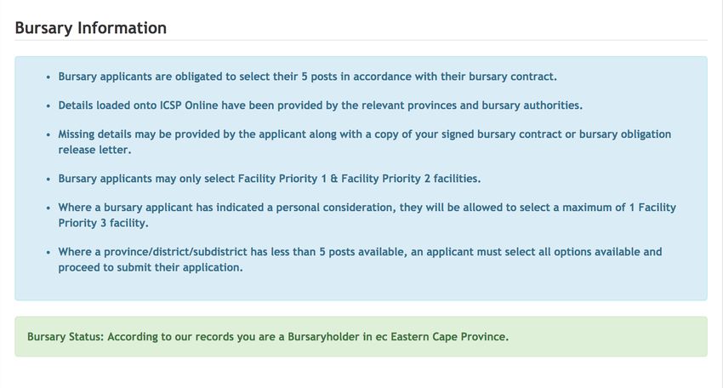Image resolution: width=723 pixels, height=388 pixels.
Task: Click the 'Bursary Status:' label
Action: pos(65,337)
